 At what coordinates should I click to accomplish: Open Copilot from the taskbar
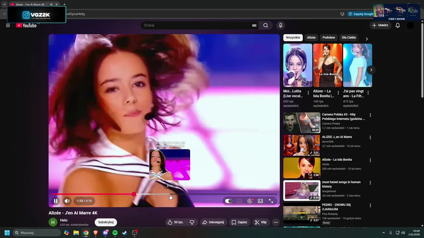(x=67, y=233)
